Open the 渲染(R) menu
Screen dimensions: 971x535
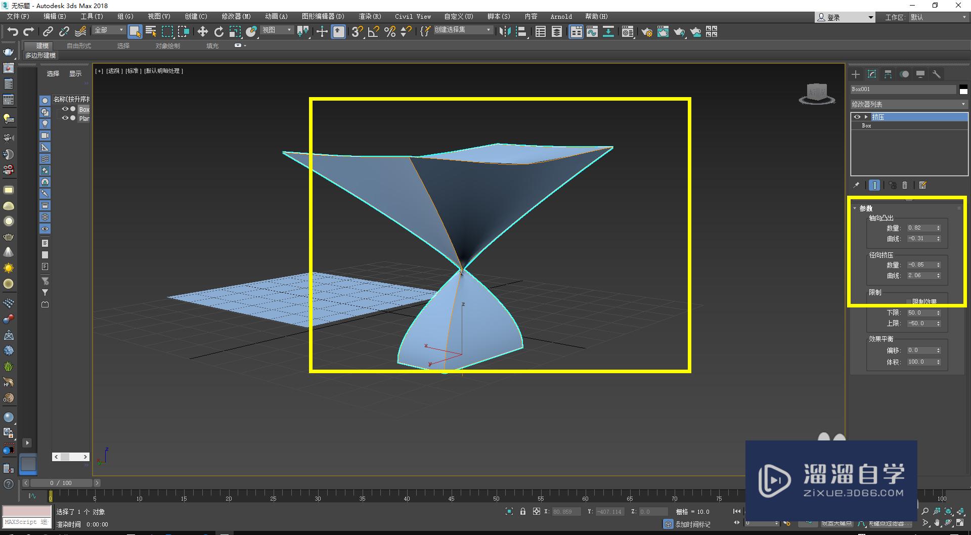tap(370, 17)
